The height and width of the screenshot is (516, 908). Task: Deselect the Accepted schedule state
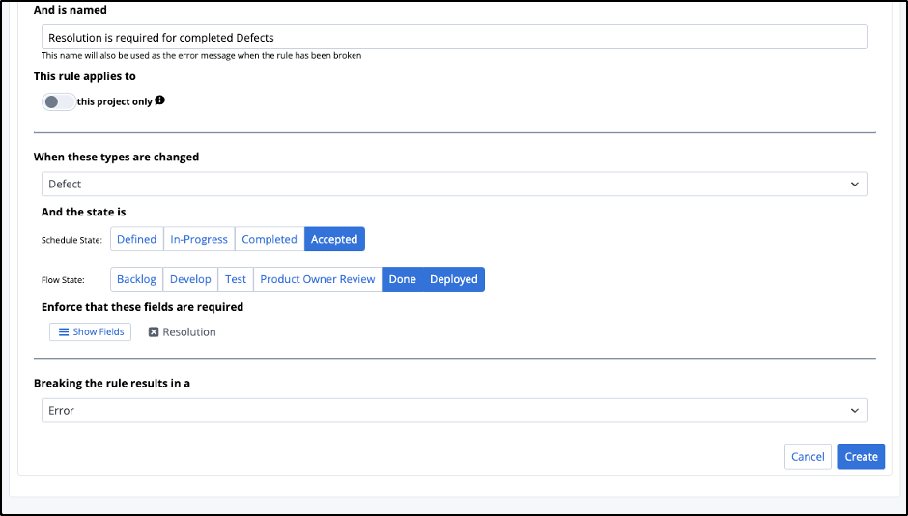tap(334, 240)
